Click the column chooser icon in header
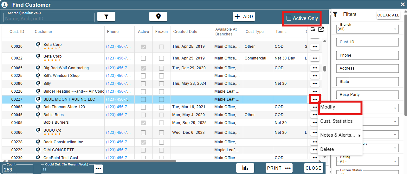407x174 pixels. coord(313,29)
